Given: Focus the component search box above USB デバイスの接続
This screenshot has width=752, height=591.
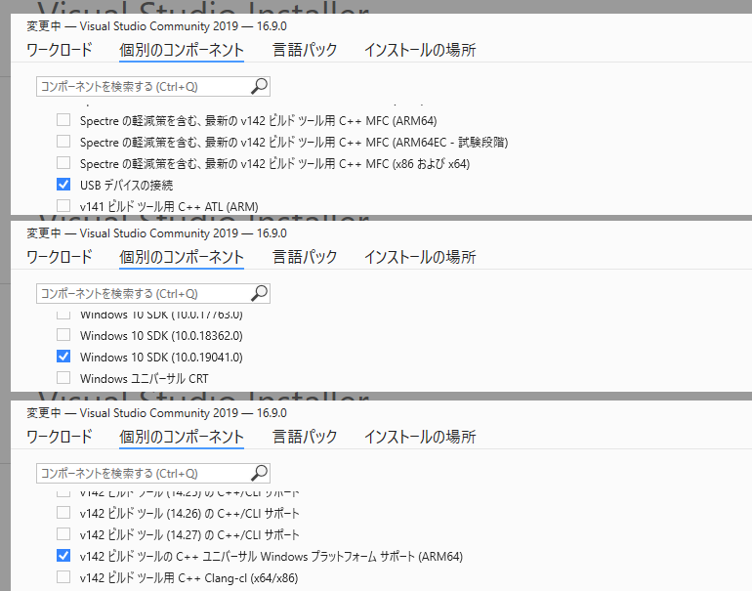Looking at the screenshot, I should [x=142, y=86].
